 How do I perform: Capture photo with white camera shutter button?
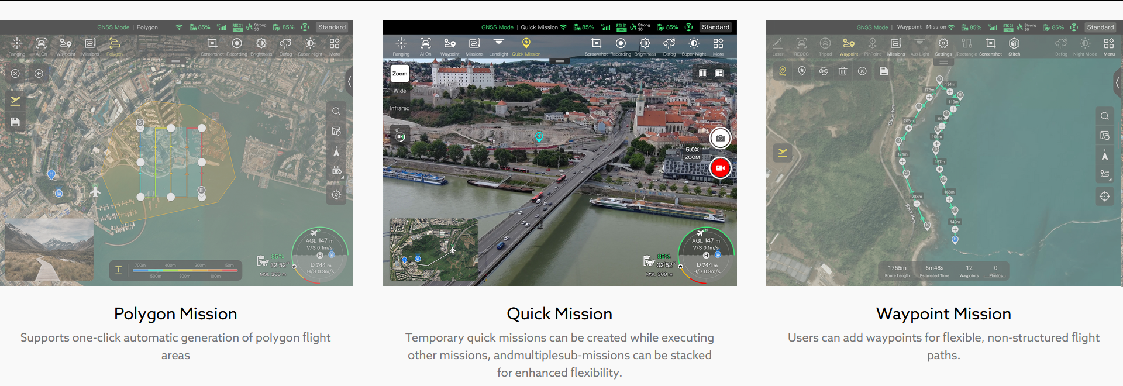pyautogui.click(x=720, y=139)
